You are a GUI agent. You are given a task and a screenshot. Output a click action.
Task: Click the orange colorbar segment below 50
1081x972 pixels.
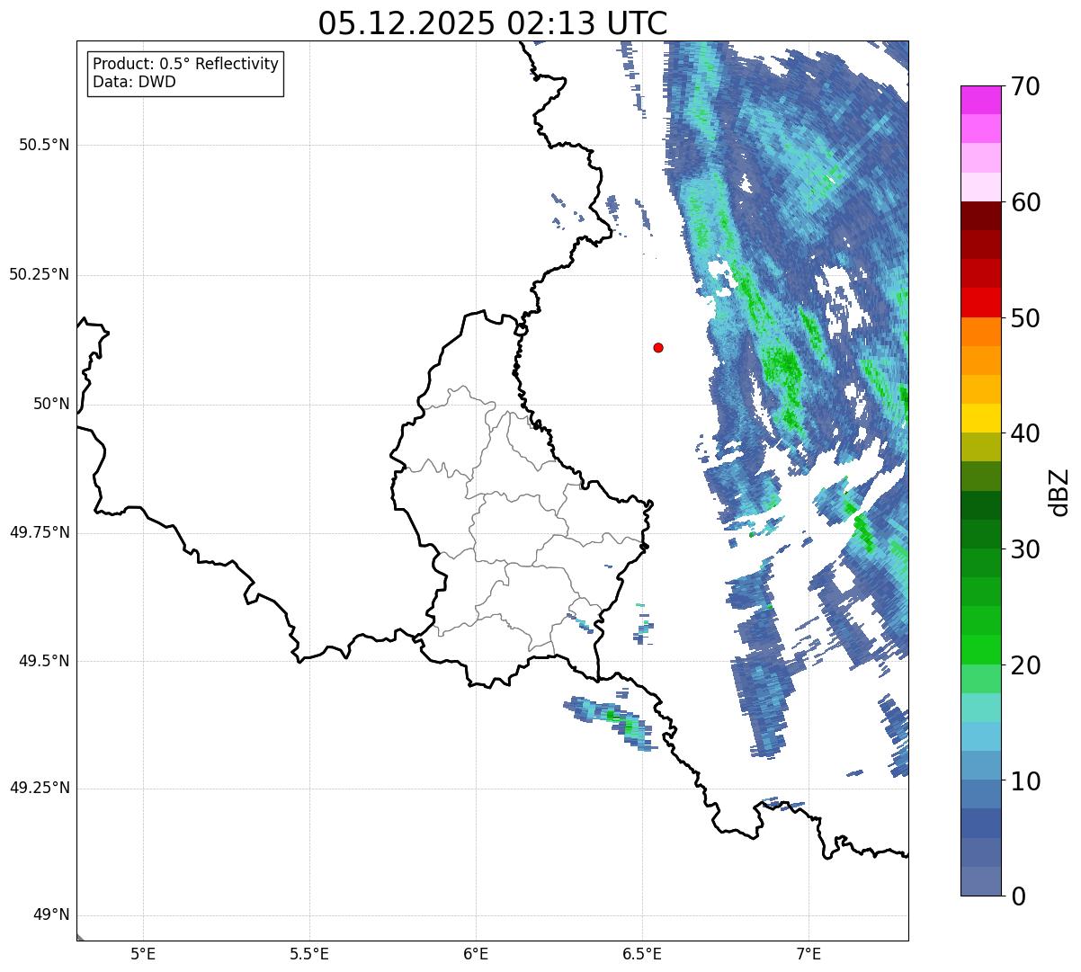(981, 332)
